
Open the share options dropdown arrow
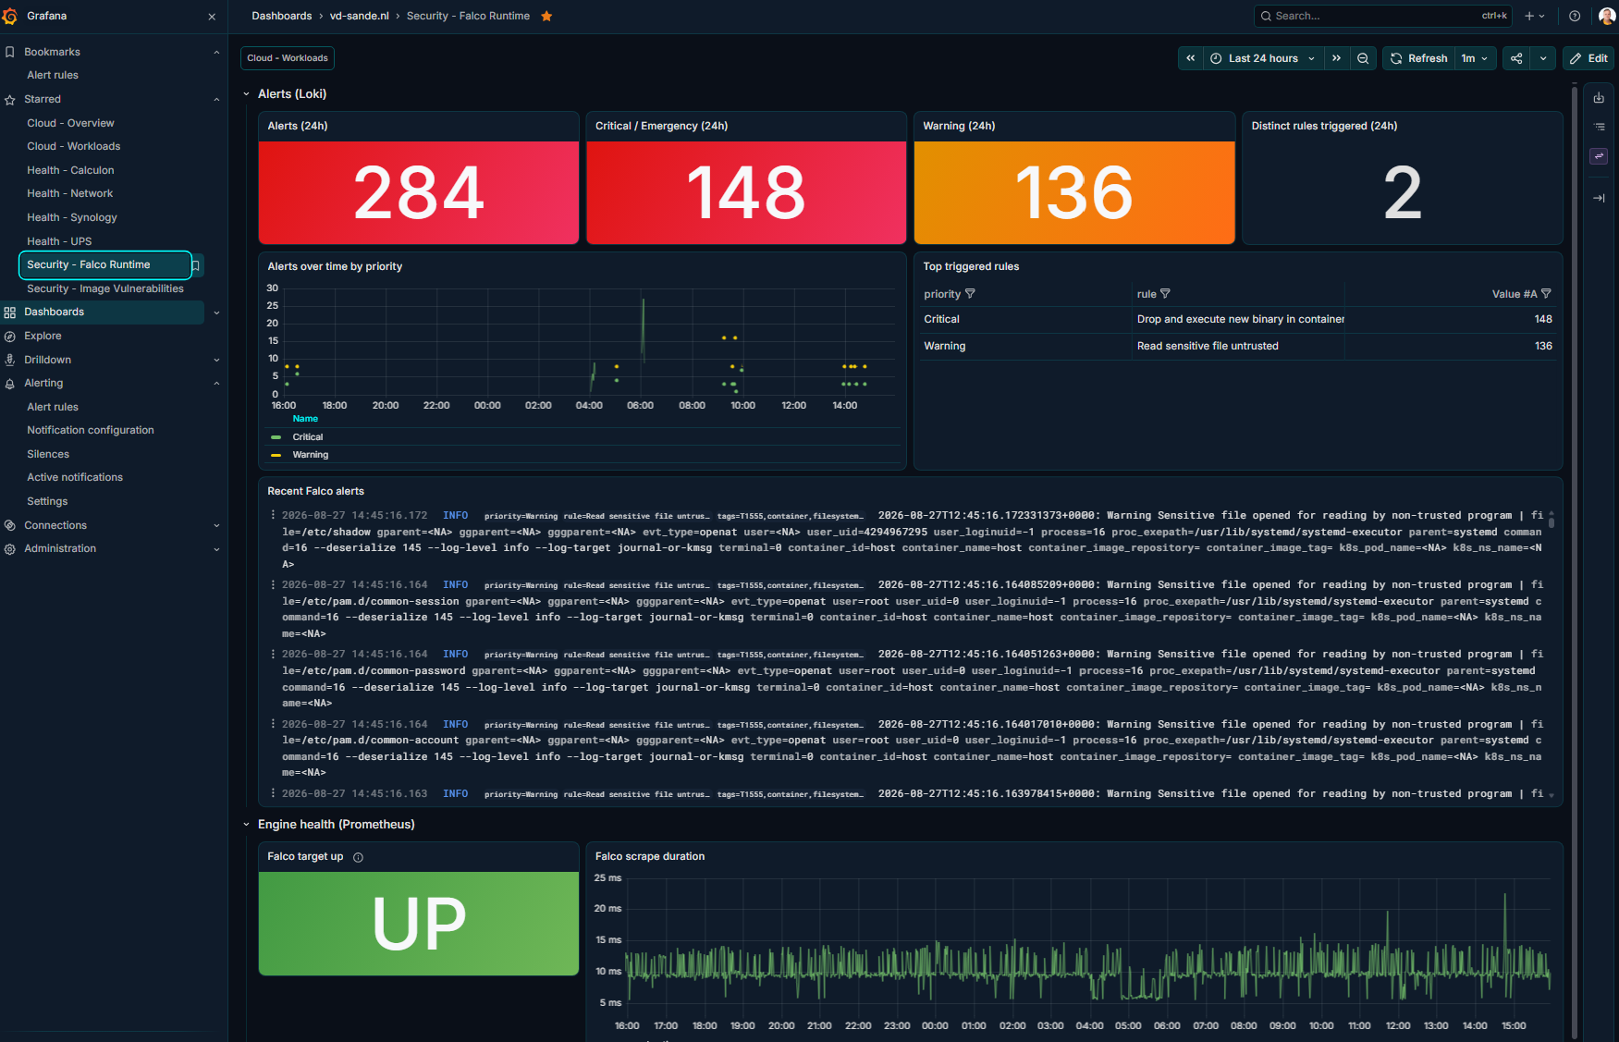1543,58
